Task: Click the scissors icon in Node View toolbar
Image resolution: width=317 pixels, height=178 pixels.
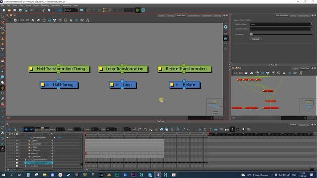Action: (x=87, y=20)
